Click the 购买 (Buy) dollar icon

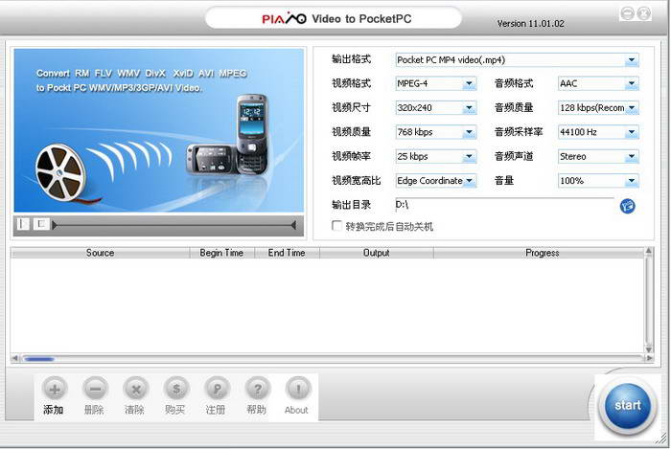(175, 390)
